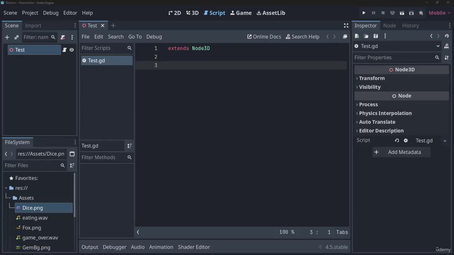The image size is (454, 255).
Task: Switch to the Import dock tab
Action: coord(33,25)
